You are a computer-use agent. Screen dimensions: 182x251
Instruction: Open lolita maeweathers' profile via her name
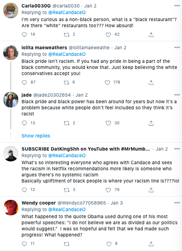point(44,48)
